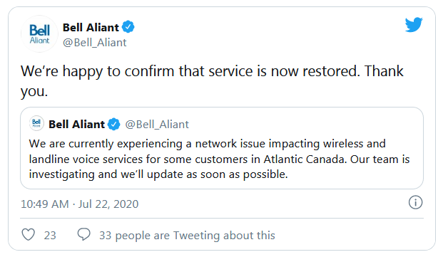Screen dimensions: 443x257
Task: Click small Bell avatar in quoted tweet
Action: [x=36, y=123]
